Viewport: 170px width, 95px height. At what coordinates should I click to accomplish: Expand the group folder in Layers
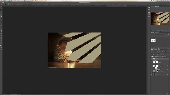tap(153, 60)
